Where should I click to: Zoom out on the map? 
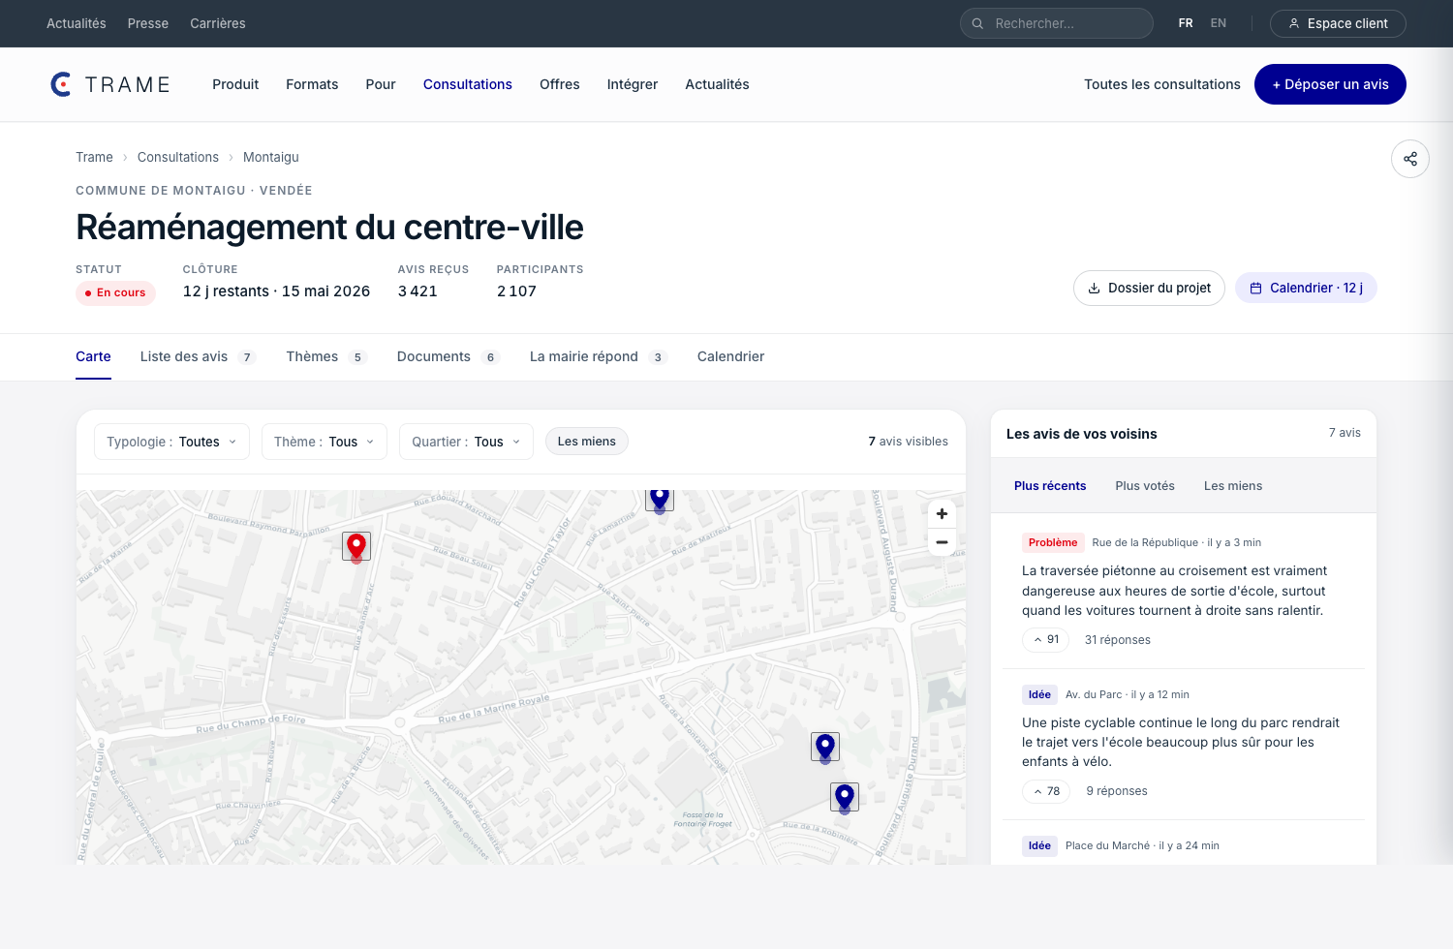coord(942,542)
